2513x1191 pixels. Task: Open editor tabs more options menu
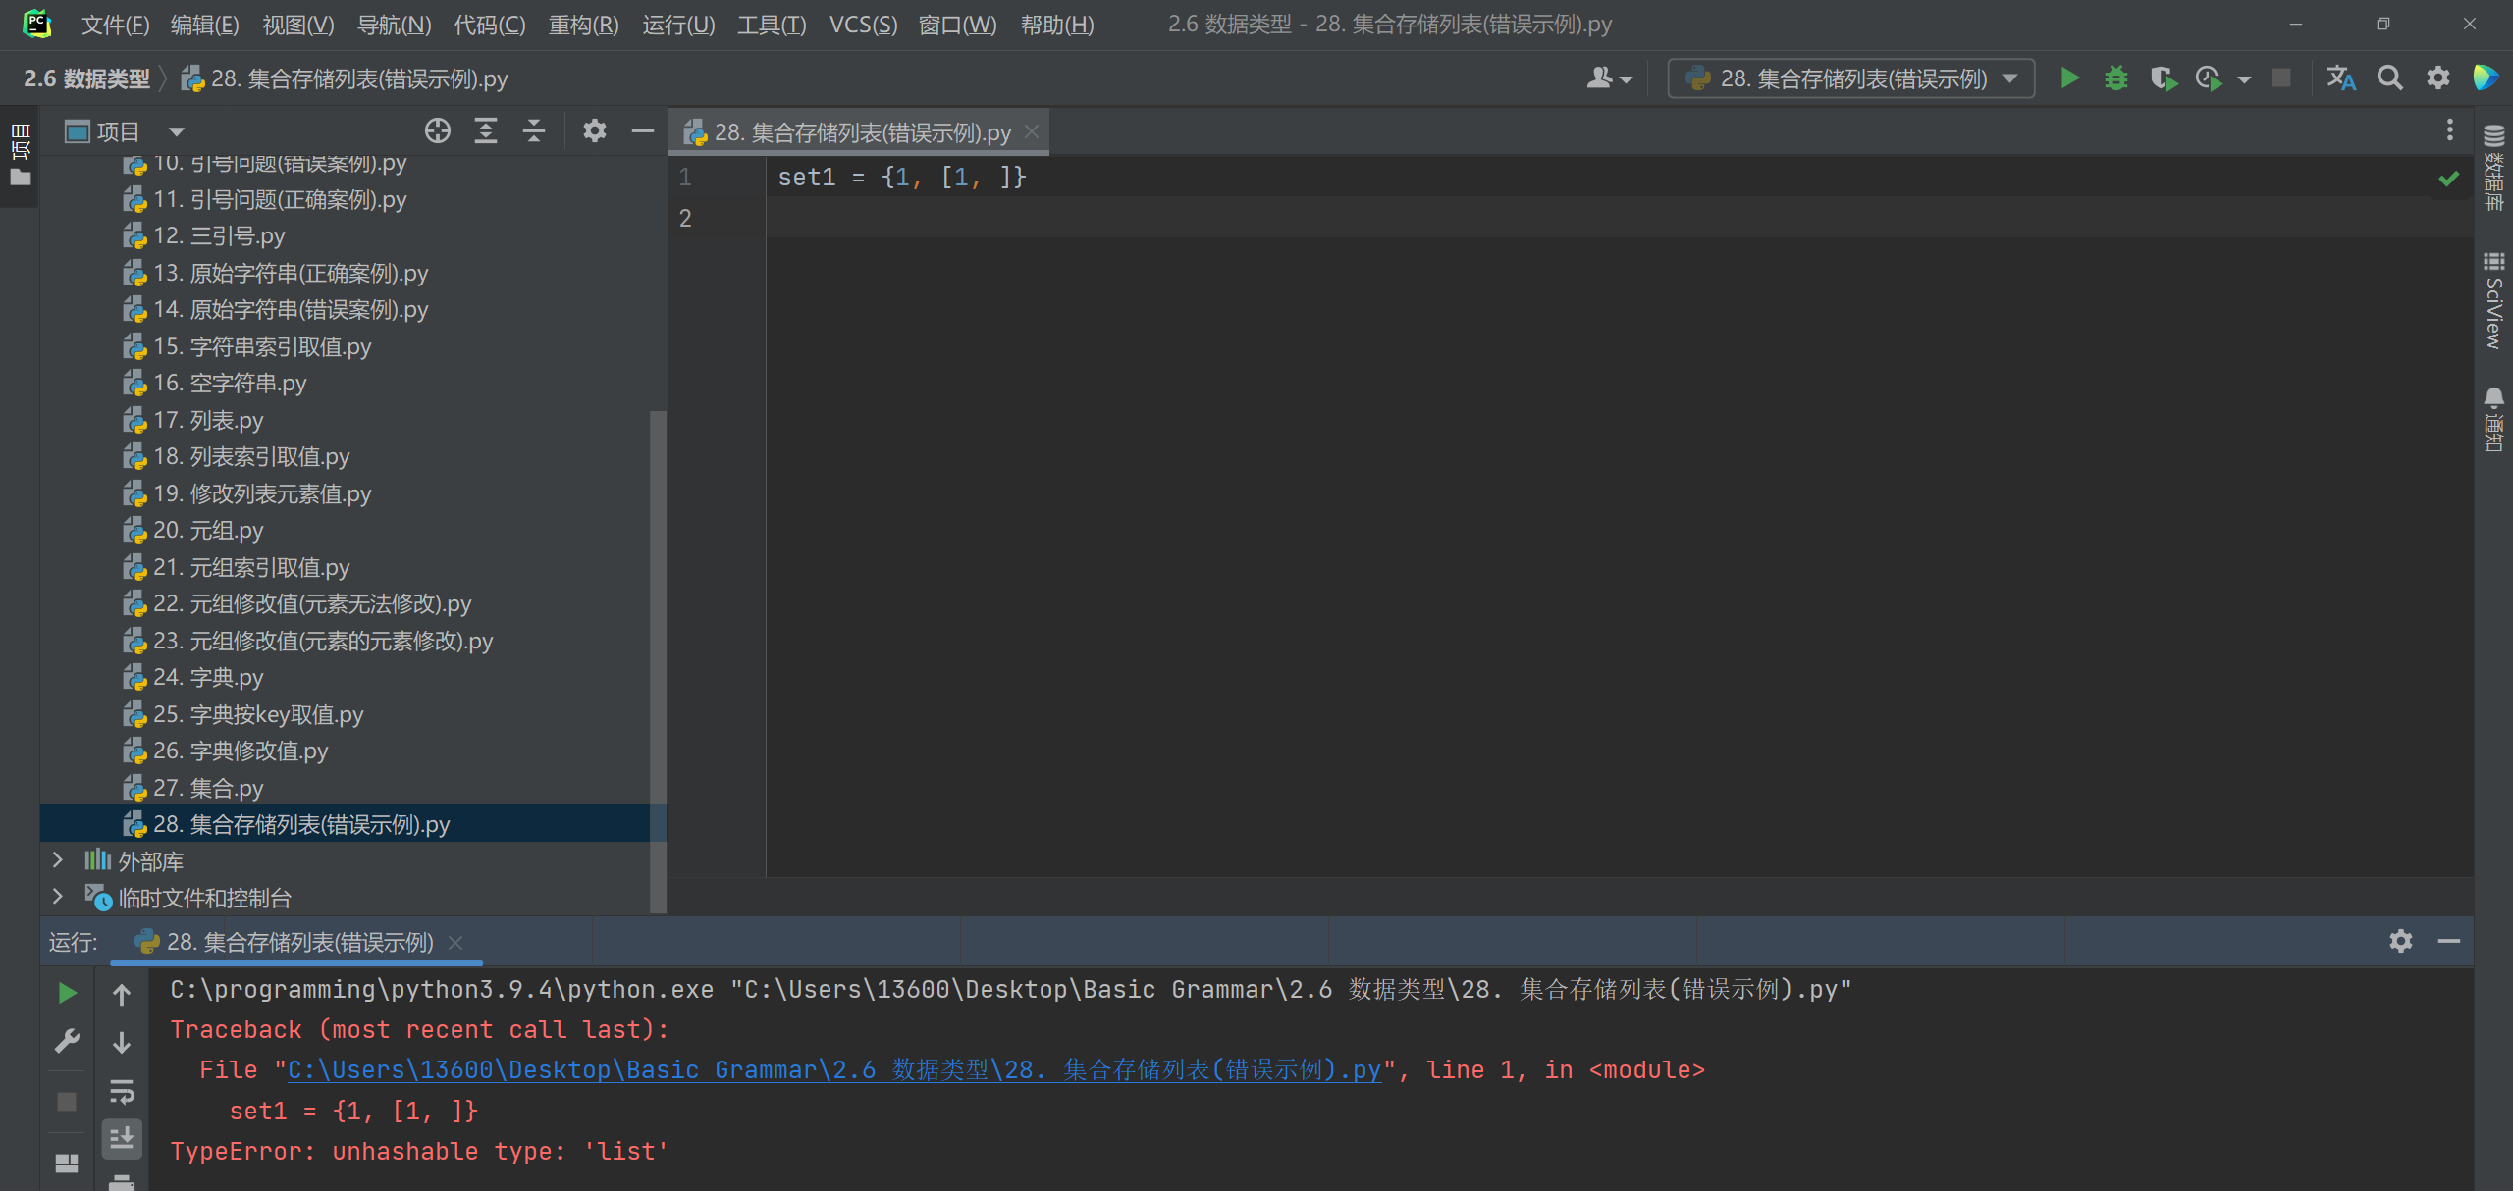click(x=2450, y=129)
